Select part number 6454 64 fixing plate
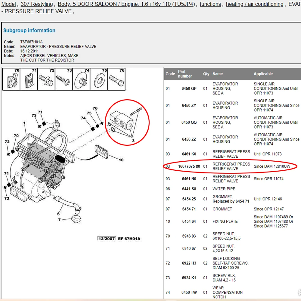 click(189, 221)
